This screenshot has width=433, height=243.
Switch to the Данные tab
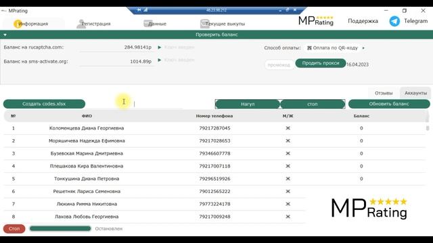[x=157, y=24]
